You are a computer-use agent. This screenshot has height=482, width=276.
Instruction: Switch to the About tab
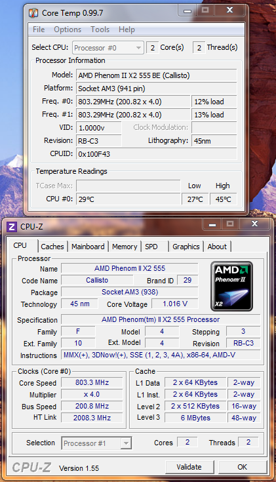[217, 247]
